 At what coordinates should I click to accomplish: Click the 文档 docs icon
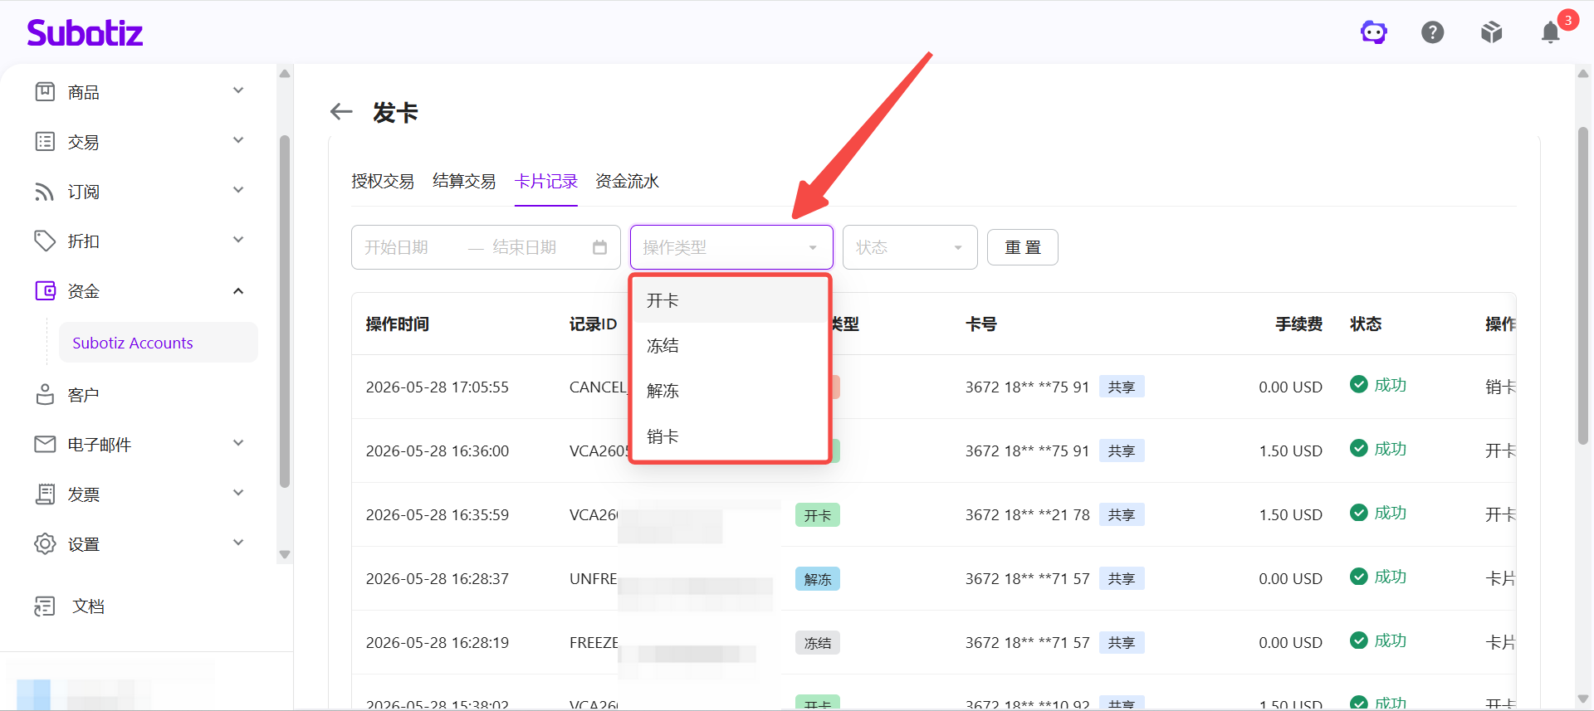tap(45, 606)
